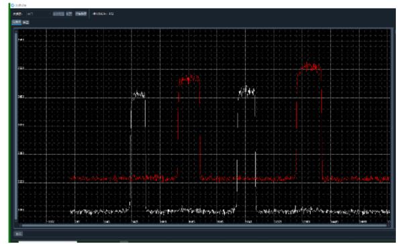The image size is (406, 244).
Task: Click the white noise floor trace between white peaks
Action: (191, 211)
